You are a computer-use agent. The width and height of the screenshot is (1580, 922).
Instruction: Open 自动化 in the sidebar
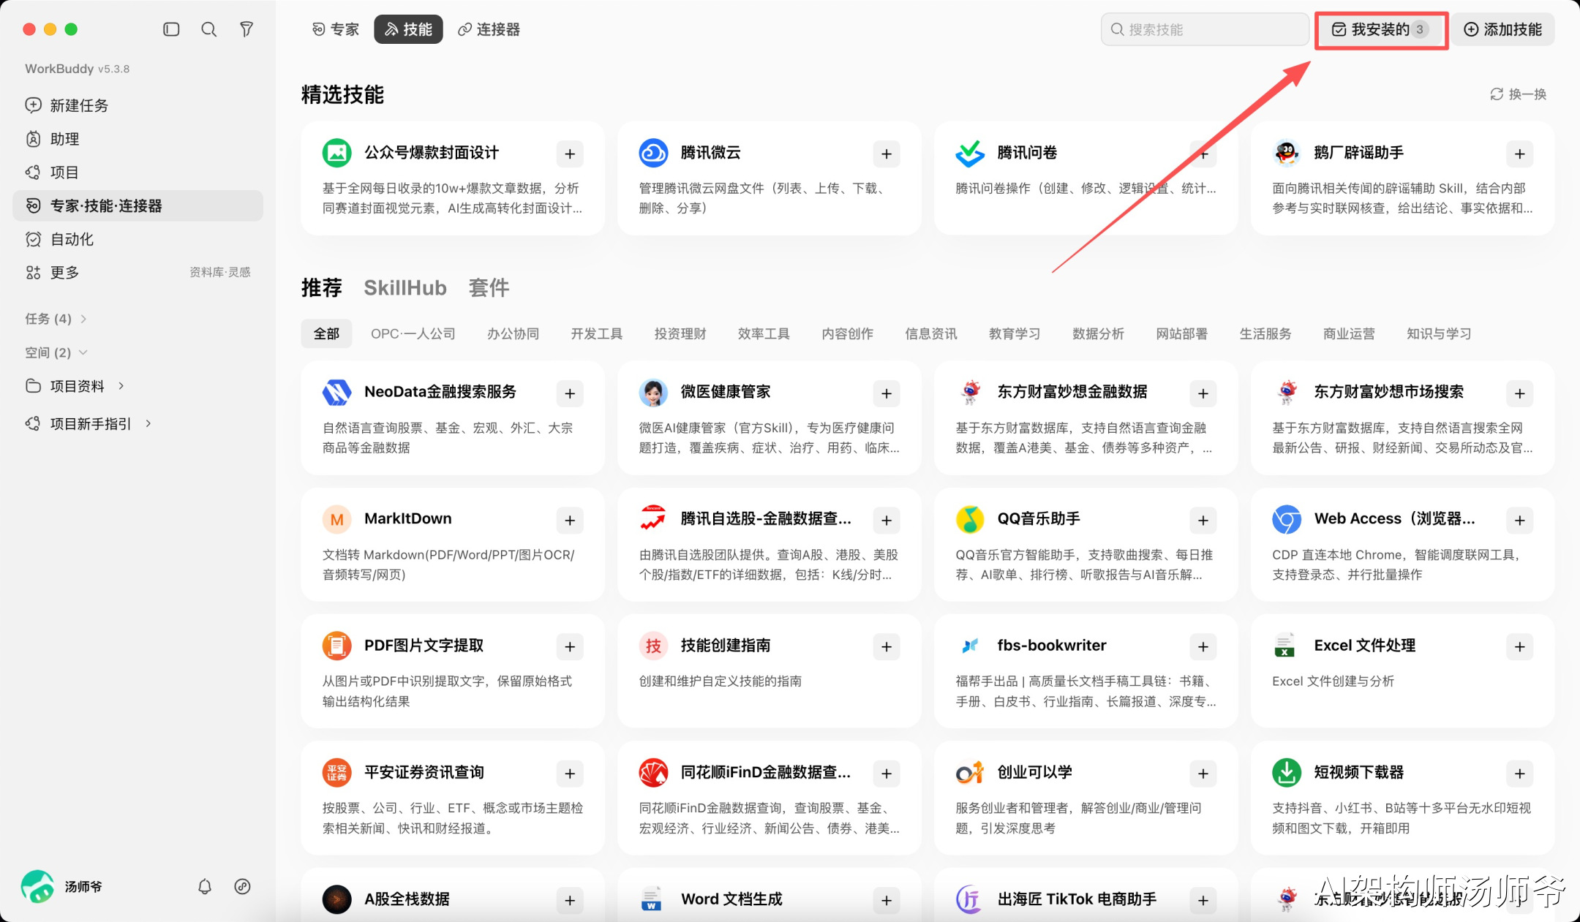(138, 239)
